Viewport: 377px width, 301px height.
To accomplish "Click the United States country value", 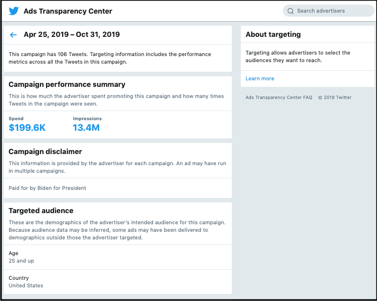I will [x=26, y=286].
